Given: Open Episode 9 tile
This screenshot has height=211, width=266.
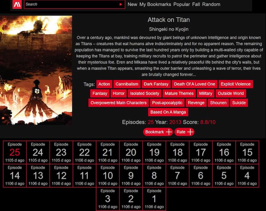Looking at the screenshot, I should (x=131, y=175).
